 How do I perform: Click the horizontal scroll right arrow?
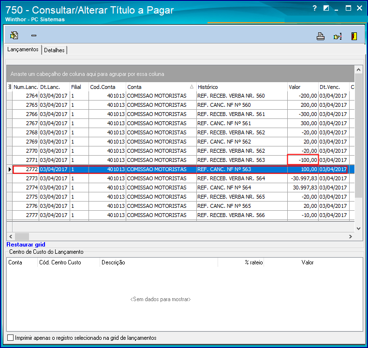point(351,236)
